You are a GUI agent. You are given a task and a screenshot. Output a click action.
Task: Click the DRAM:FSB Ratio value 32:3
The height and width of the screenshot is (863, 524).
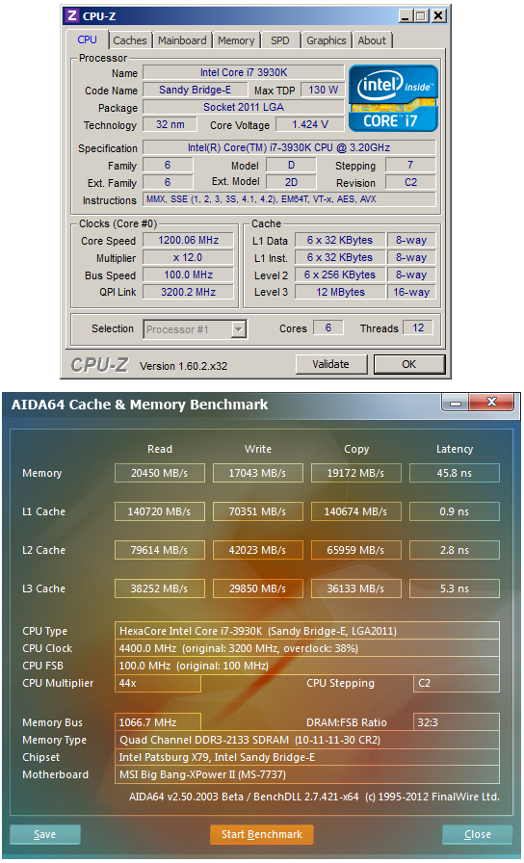(457, 722)
